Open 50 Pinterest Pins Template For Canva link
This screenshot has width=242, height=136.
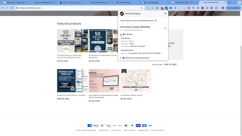click(103, 56)
